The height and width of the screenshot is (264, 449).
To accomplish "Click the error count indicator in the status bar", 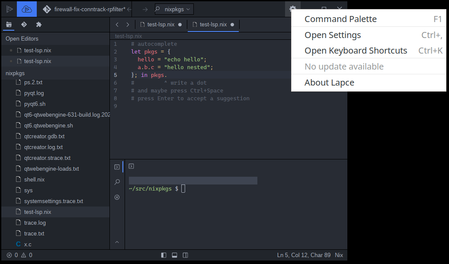I will (12, 255).
